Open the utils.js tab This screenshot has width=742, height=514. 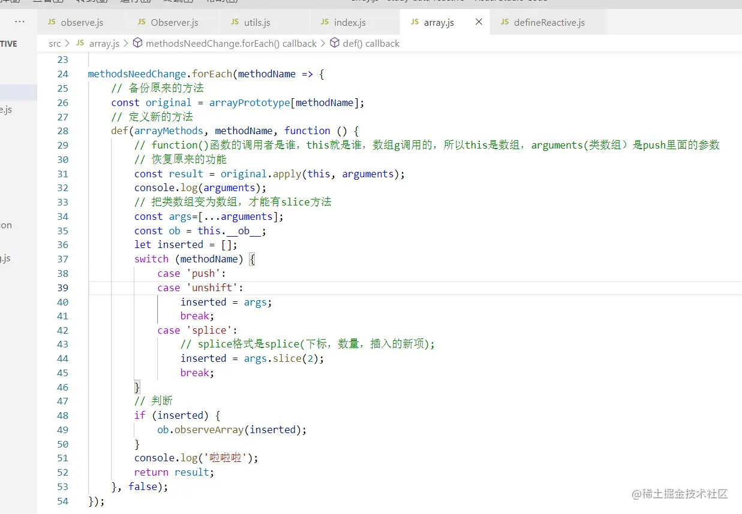coord(265,22)
